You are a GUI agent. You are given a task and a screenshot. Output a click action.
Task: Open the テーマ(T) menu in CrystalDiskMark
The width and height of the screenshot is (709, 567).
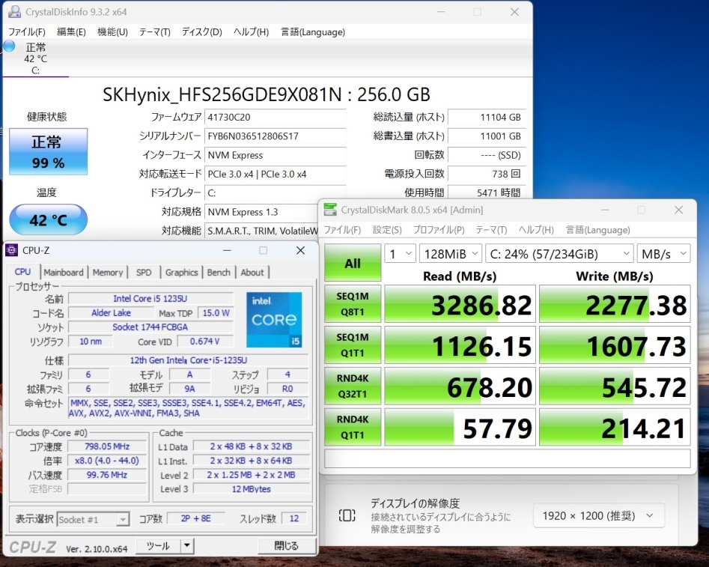pyautogui.click(x=491, y=230)
